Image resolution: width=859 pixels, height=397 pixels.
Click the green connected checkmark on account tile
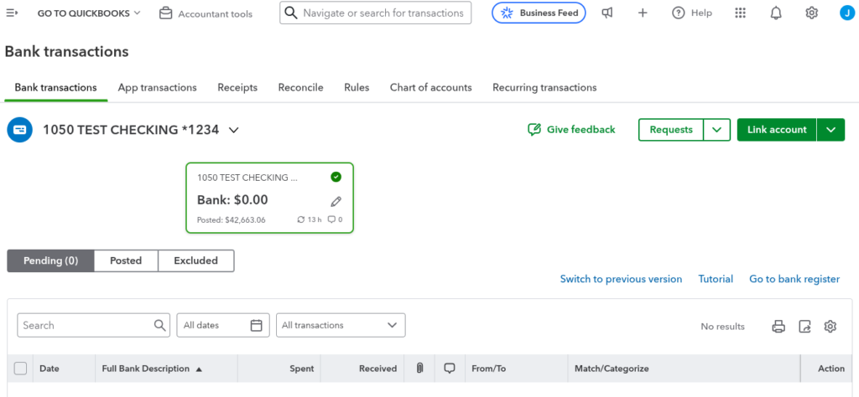tap(336, 177)
